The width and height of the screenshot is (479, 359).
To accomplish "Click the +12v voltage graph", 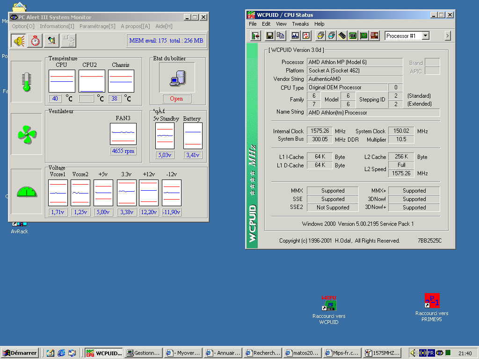I will (x=149, y=193).
